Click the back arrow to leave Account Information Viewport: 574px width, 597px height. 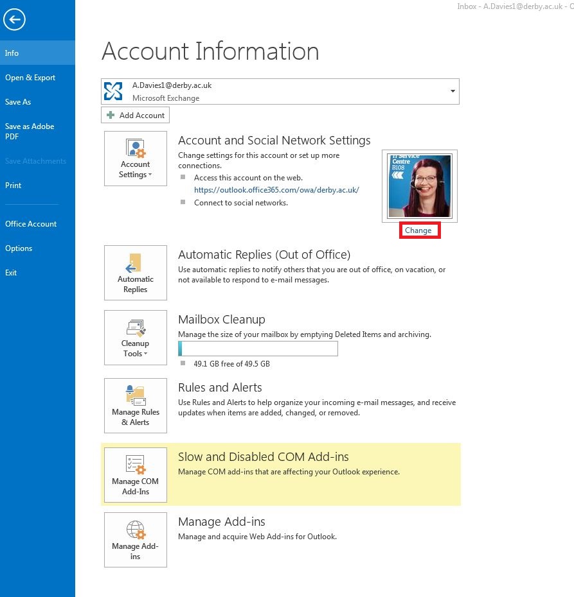[x=14, y=19]
